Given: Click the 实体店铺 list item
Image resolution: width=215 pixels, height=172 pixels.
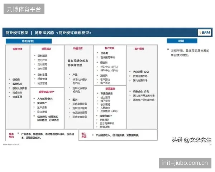Looking at the screenshot, I should click(x=42, y=112).
